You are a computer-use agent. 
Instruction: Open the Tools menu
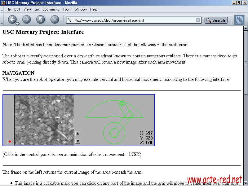[x=67, y=9]
